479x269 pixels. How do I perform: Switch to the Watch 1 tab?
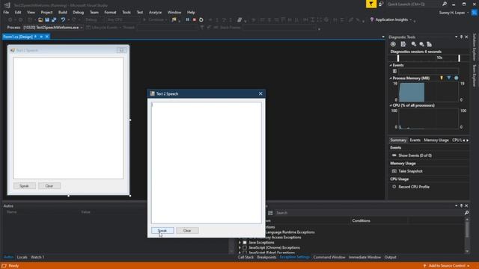[x=37, y=257]
